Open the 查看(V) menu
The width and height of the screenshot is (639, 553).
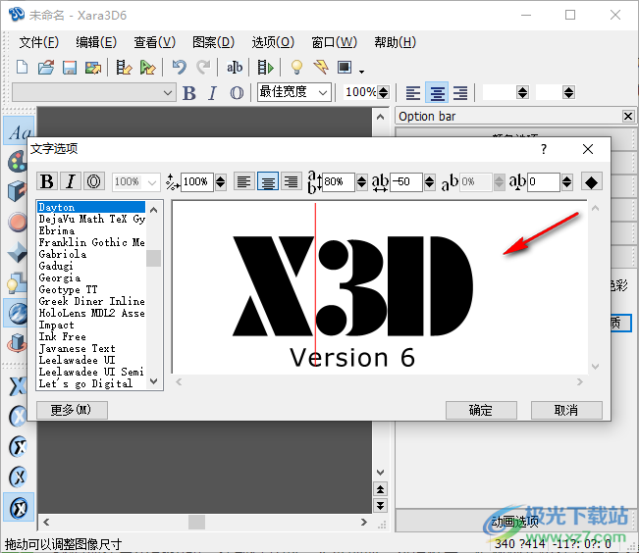(155, 42)
